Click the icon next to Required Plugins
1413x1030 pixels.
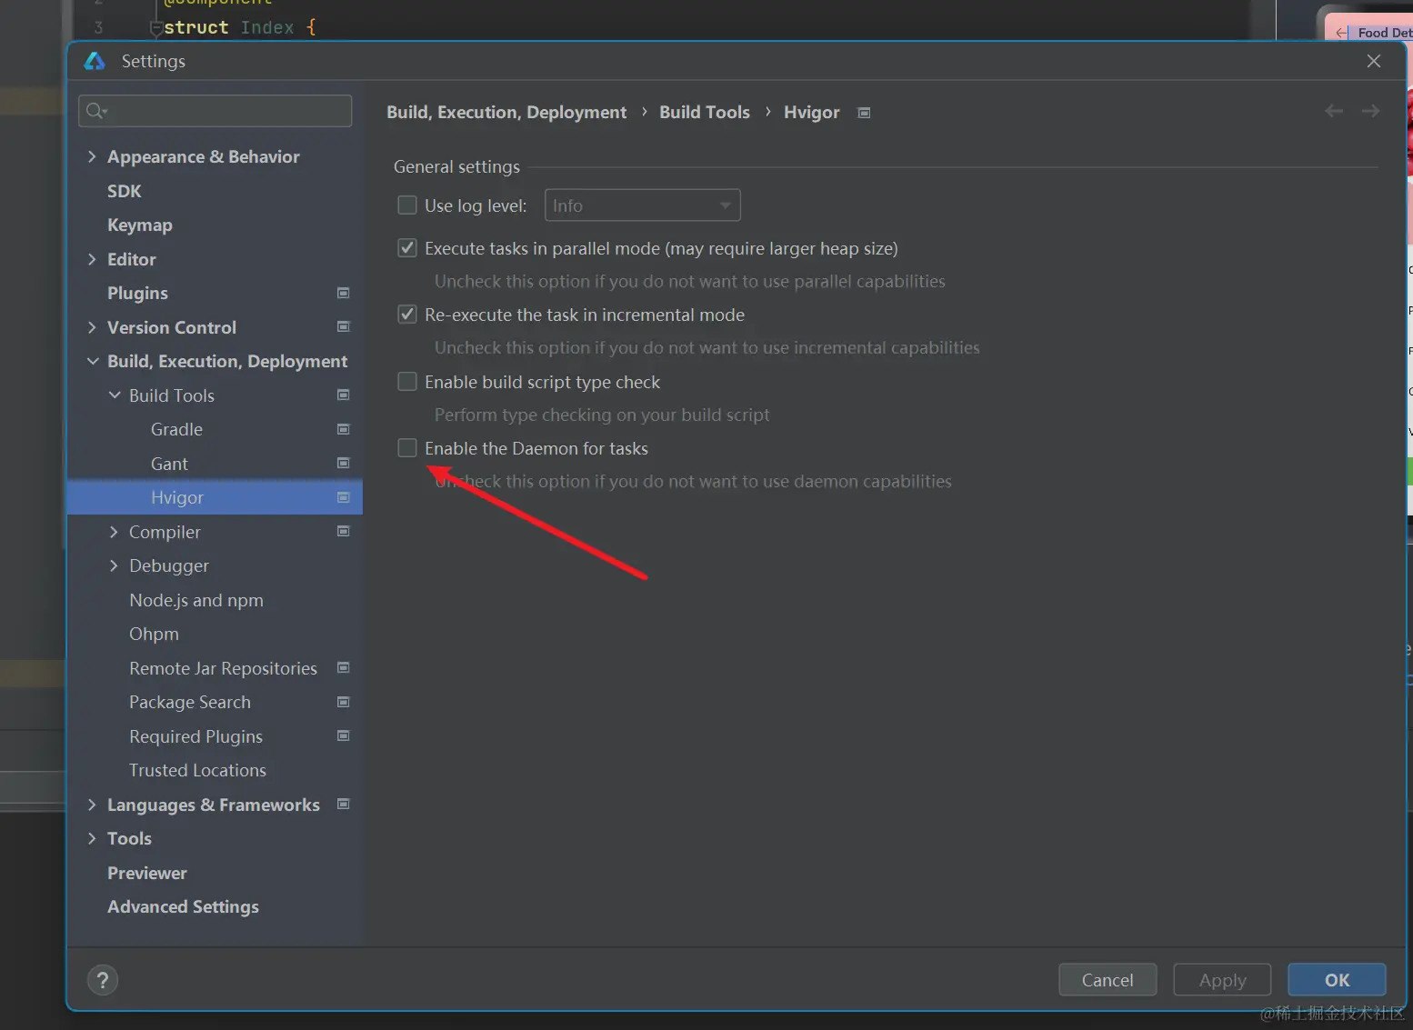point(344,735)
